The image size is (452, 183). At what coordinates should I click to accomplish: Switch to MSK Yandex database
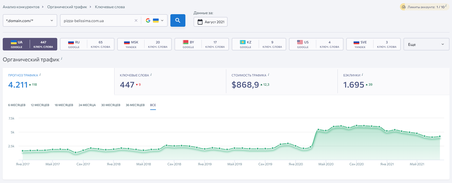pyautogui.click(x=144, y=44)
